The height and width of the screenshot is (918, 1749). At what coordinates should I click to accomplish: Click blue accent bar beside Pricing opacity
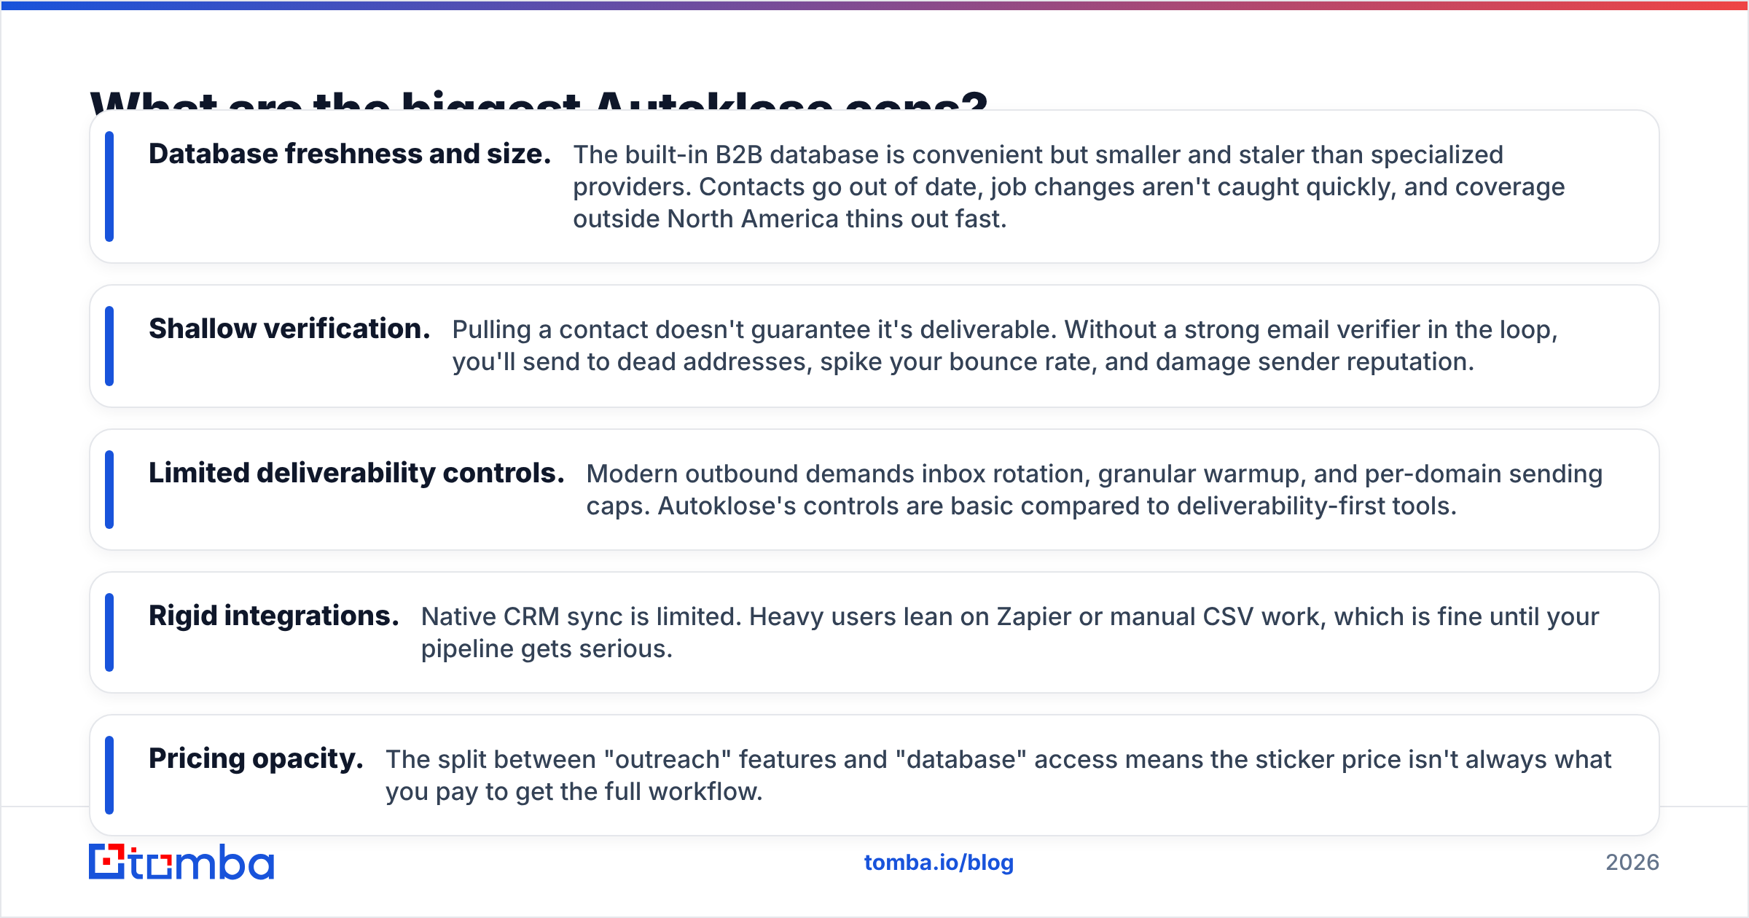point(109,775)
